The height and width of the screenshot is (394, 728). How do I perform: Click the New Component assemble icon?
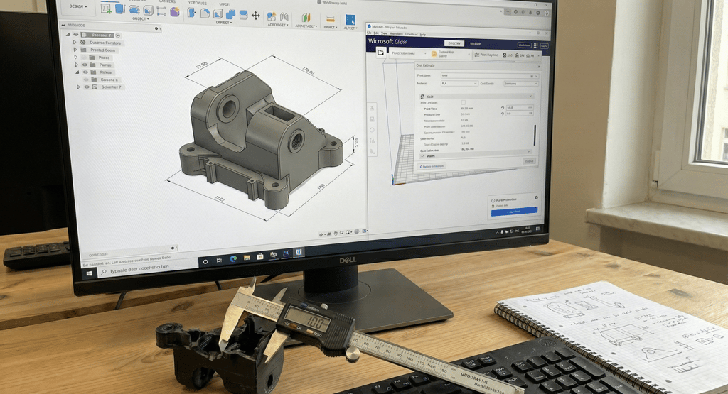(x=272, y=16)
